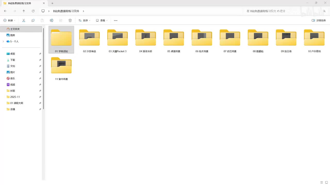Expand the S - 个人 OneDrive tree node
This screenshot has width=330, height=185.
pos(3,41)
